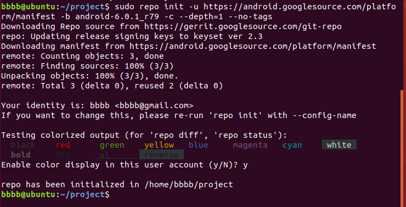Screen dimensions: 406x207
Task: Click the /home/bbbb/project path text
Action: 189,184
